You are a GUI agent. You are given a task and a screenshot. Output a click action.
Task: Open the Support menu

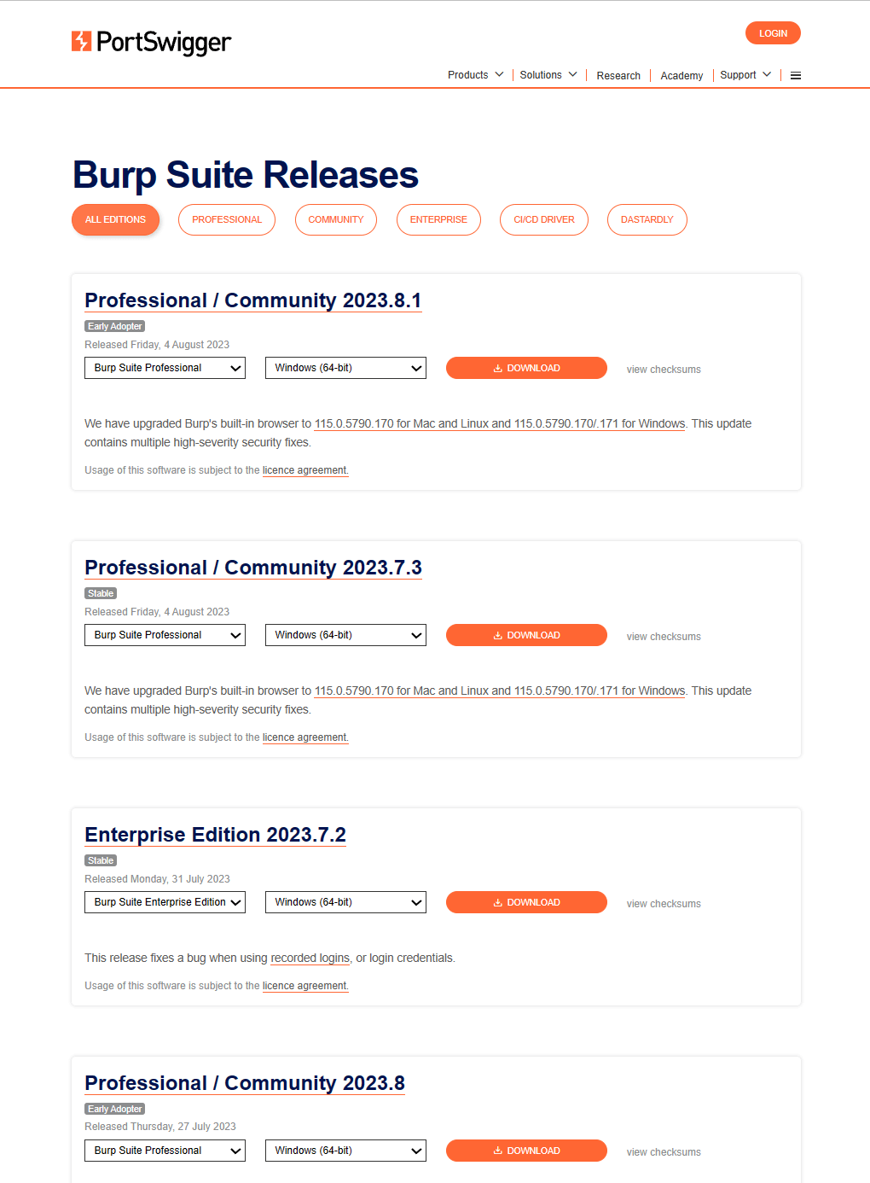point(745,75)
